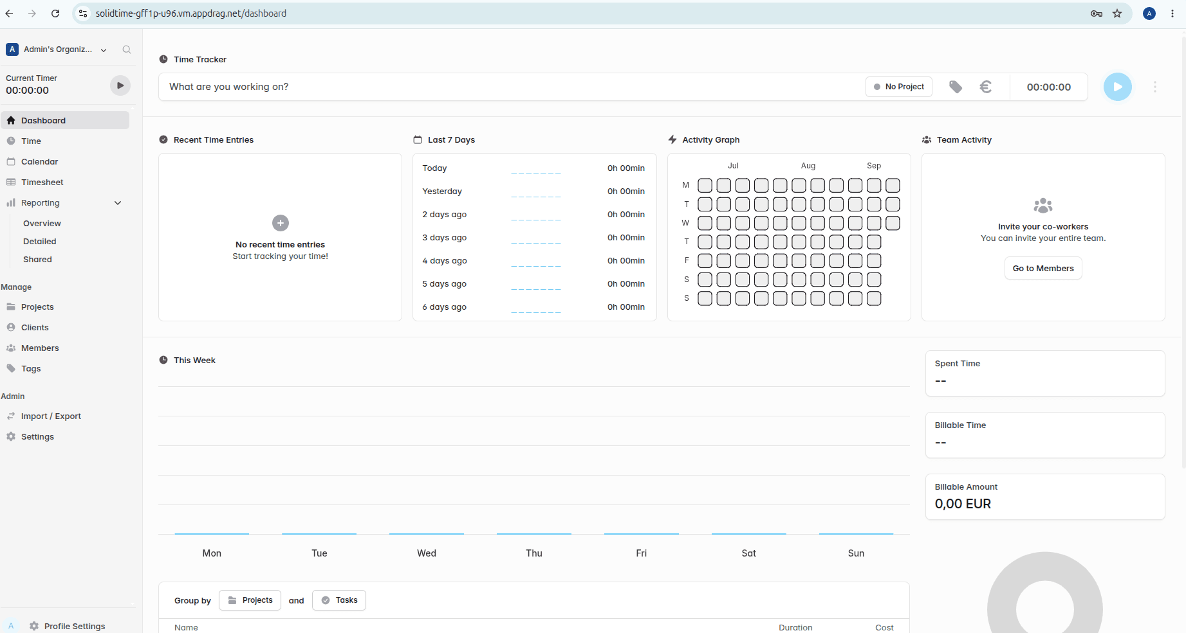Click the Team Activity people icon
Viewport: 1186px width, 633px height.
click(x=927, y=139)
